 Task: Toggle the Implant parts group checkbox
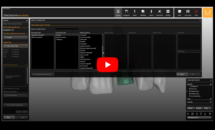coord(190,91)
